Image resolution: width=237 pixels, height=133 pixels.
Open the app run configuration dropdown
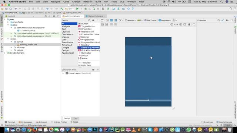tap(69, 9)
